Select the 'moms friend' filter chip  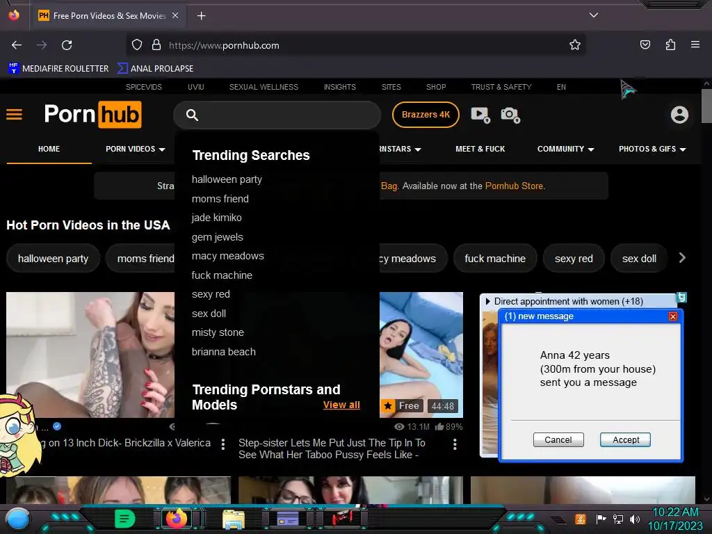(x=140, y=259)
